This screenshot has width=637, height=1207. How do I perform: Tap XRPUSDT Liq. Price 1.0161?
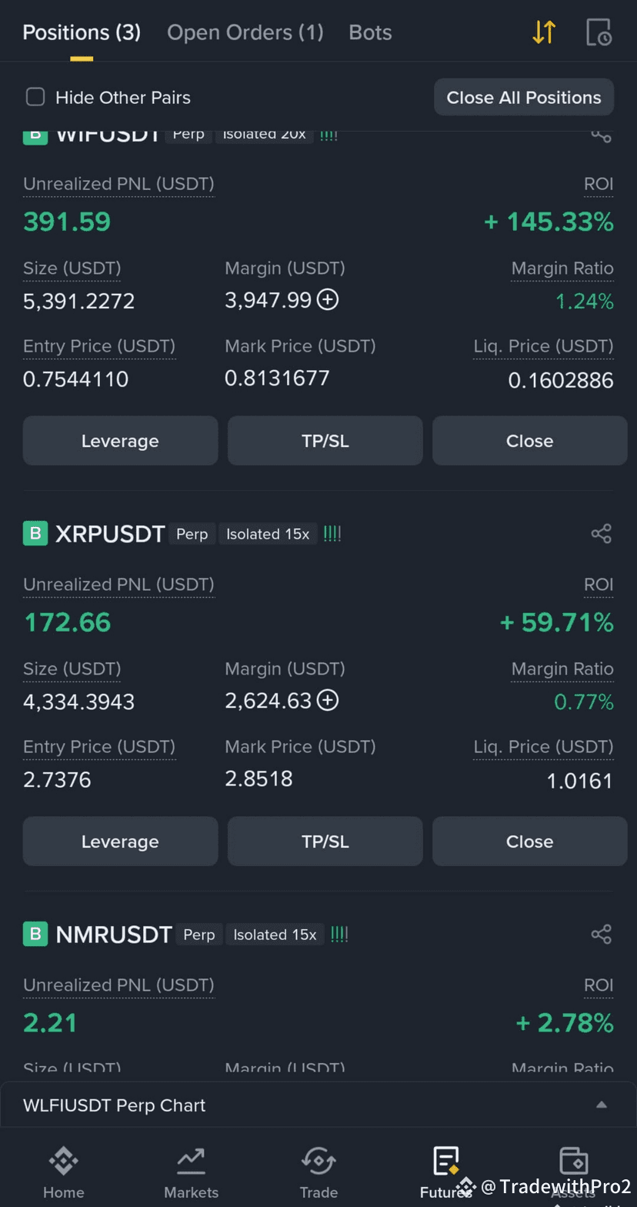(580, 781)
